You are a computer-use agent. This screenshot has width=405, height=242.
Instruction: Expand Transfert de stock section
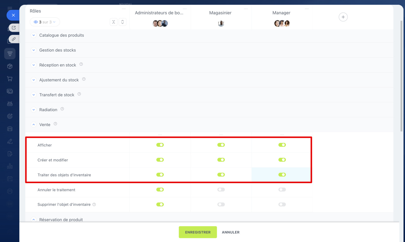click(34, 95)
